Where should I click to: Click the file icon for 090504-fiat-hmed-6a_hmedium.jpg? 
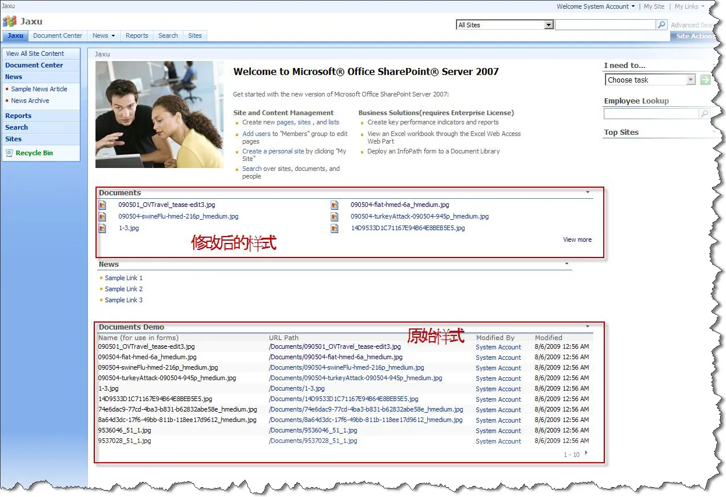[x=335, y=205]
